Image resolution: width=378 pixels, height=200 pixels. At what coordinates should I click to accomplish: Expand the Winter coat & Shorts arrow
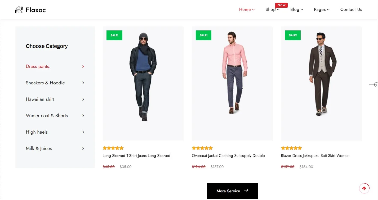[83, 116]
